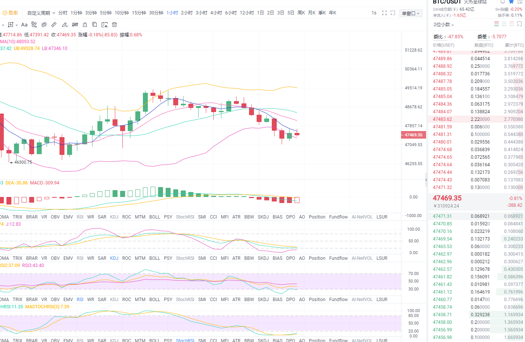Screen dimensions: 525x342
Task: Open the 自定义周期 custom period dropdown
Action: click(x=41, y=13)
